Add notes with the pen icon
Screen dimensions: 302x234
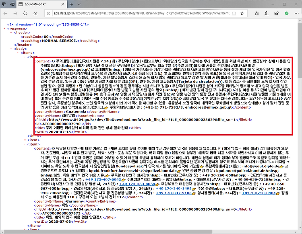pyautogui.click(x=267, y=13)
